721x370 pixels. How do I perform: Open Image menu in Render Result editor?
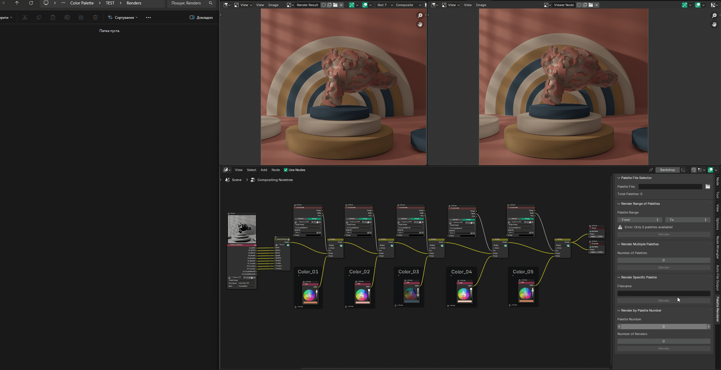point(273,5)
